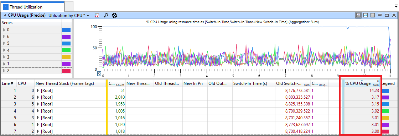Click the New Thread Stack (Frame Tags) header

click(x=70, y=83)
